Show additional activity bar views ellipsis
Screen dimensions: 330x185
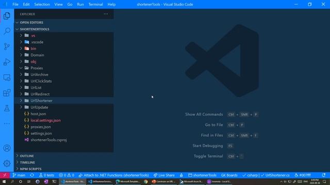(7, 124)
